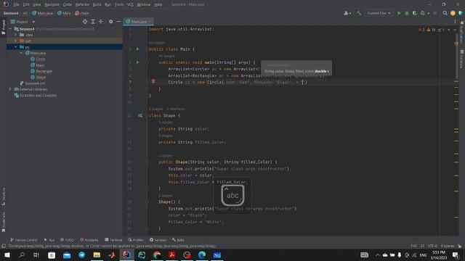
Task: Open the user account dropdown in toolbar
Action: [347, 13]
